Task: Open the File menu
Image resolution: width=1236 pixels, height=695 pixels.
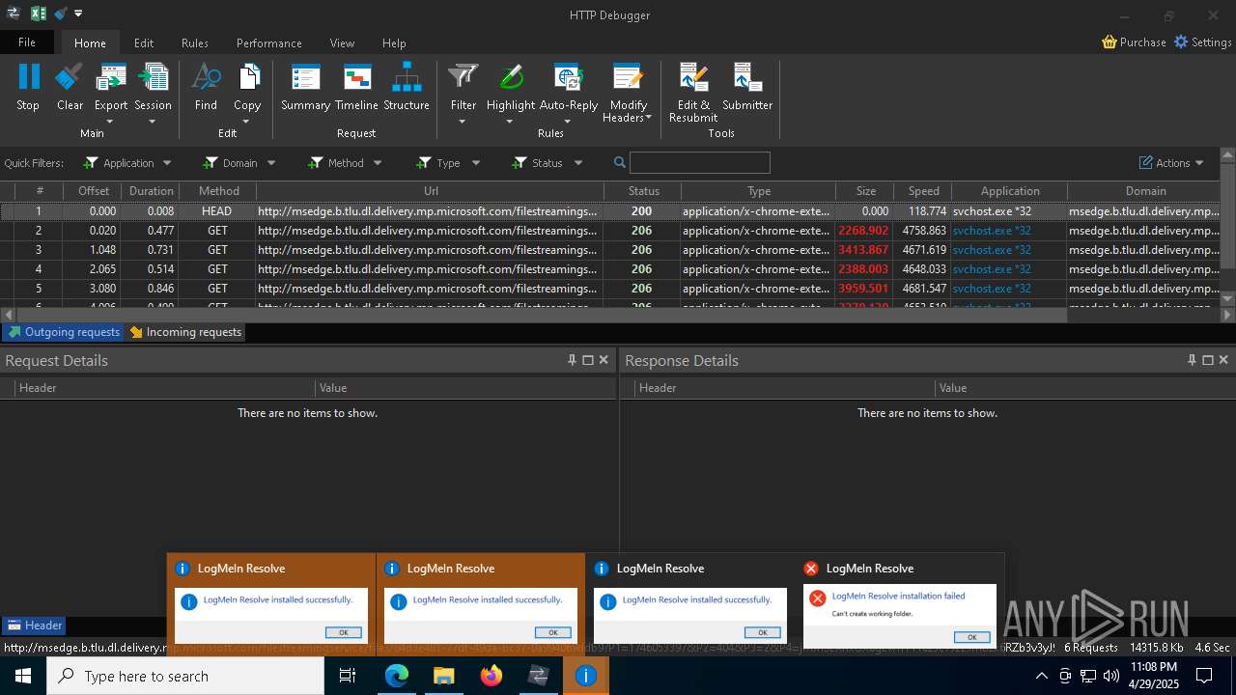Action: click(x=27, y=42)
